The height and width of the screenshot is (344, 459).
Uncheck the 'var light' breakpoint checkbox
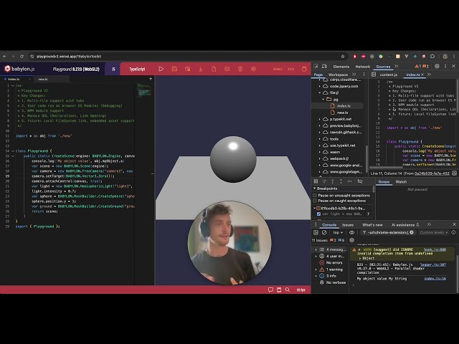[x=318, y=214]
